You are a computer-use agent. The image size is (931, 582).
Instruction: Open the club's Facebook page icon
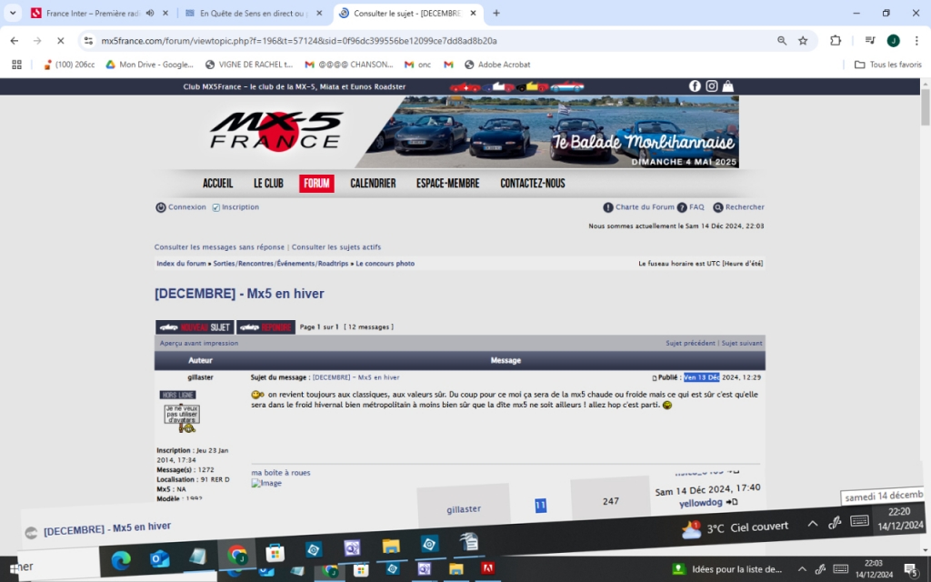[695, 86]
